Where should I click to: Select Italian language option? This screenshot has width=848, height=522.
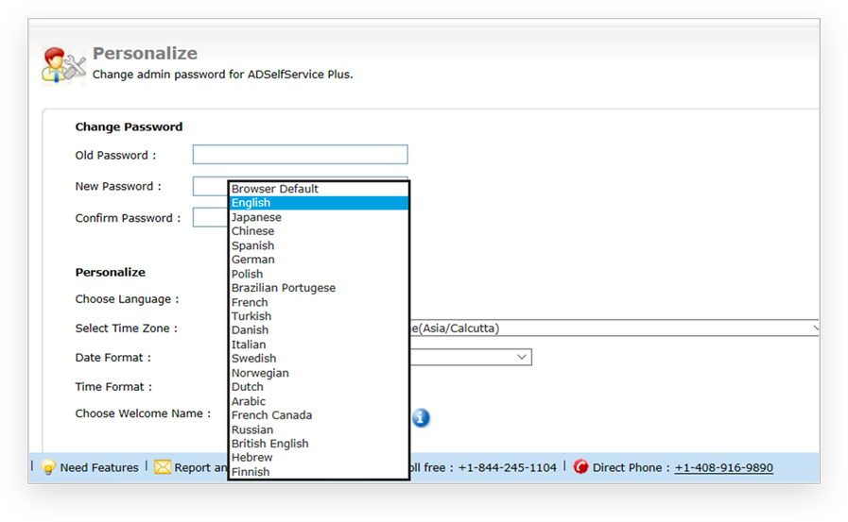(319, 345)
